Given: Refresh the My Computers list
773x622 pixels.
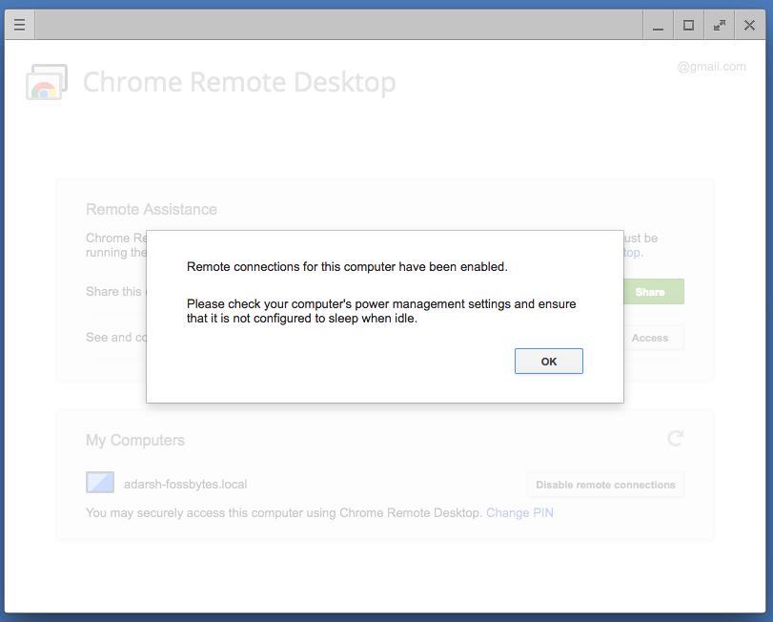Looking at the screenshot, I should (676, 438).
